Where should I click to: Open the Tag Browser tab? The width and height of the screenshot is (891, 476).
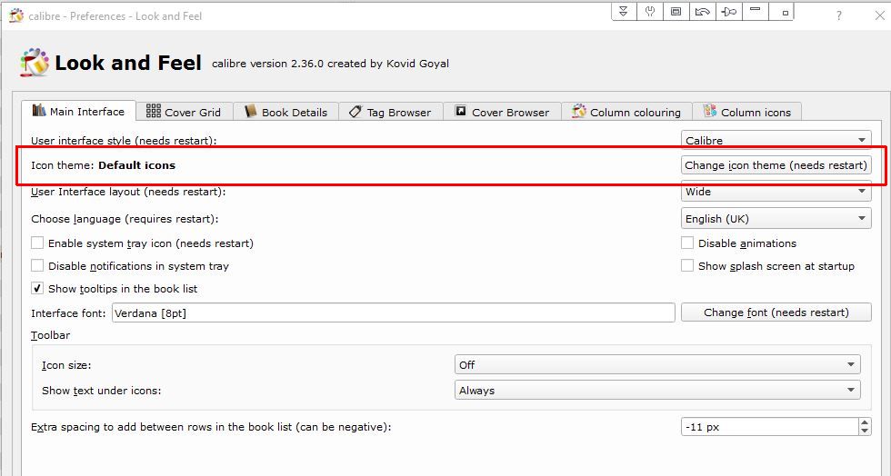(x=390, y=113)
